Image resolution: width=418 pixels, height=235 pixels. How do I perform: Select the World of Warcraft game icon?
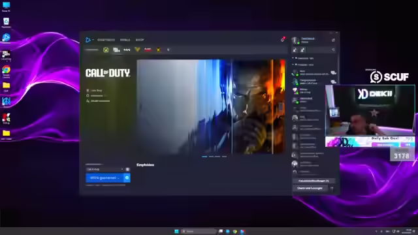click(106, 50)
